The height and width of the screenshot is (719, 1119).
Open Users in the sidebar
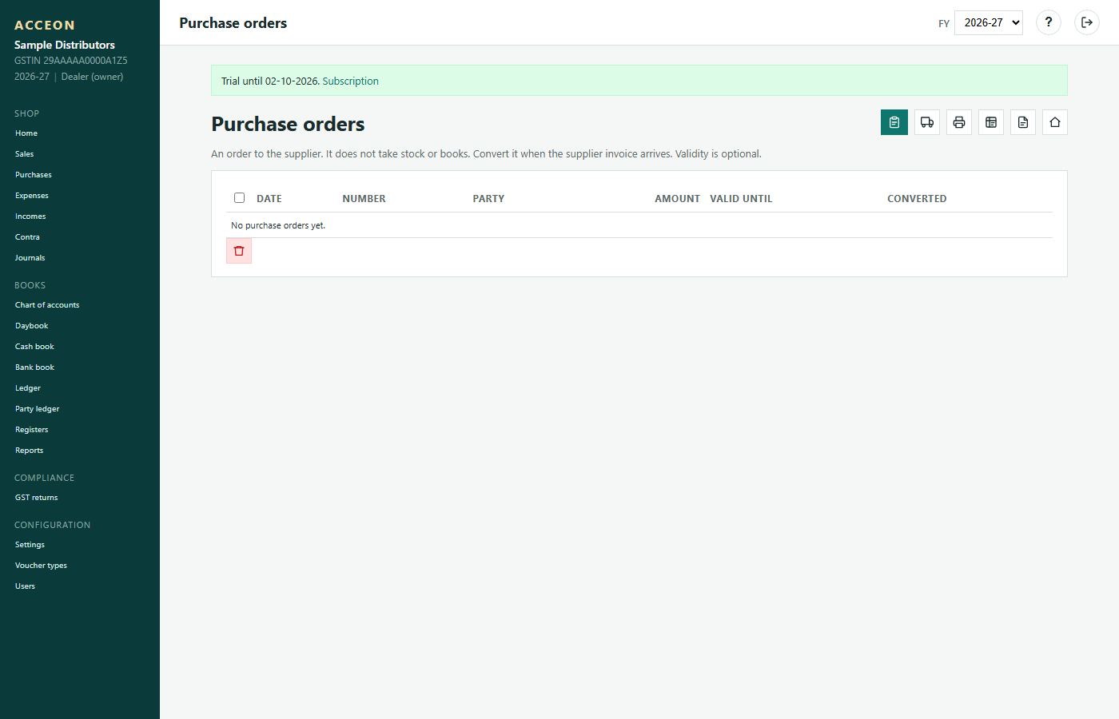click(x=26, y=586)
